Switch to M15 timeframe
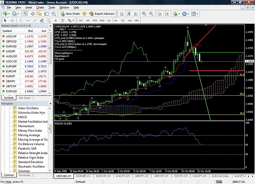The image size is (255, 184). click(95, 20)
